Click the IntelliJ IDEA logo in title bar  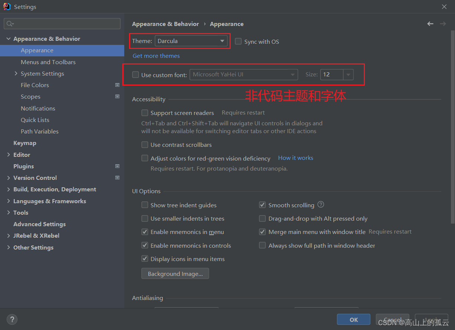pos(7,7)
